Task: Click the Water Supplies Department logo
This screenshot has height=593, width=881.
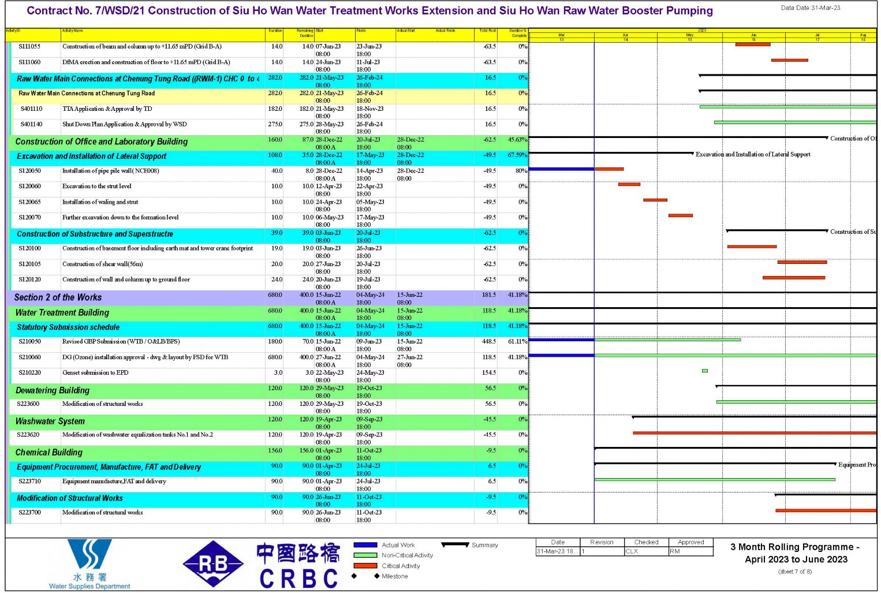Action: (x=89, y=564)
